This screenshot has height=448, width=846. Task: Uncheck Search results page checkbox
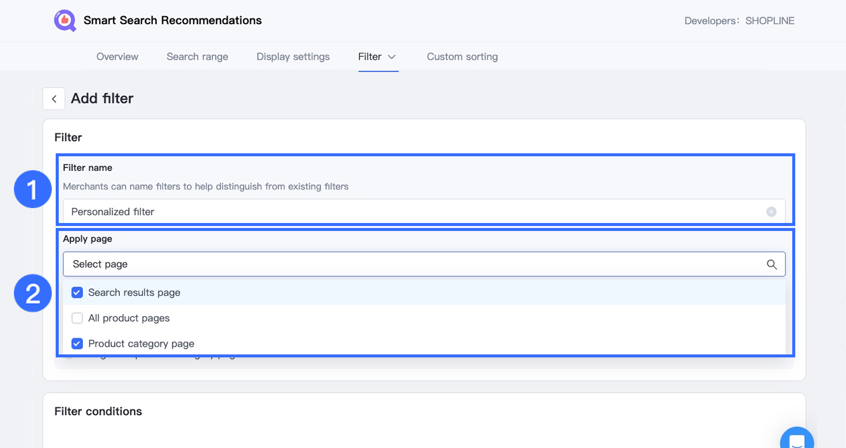77,293
